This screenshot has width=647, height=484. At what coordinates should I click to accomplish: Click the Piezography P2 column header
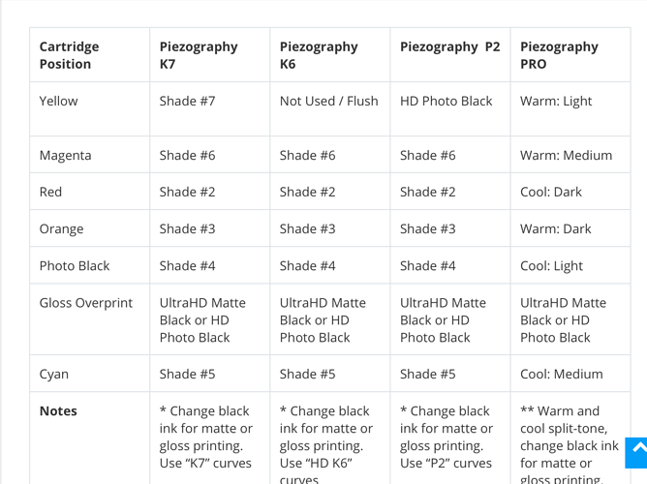click(x=450, y=55)
